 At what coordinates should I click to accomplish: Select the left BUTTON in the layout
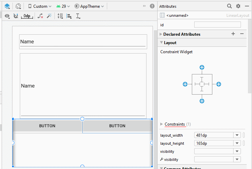click(47, 126)
